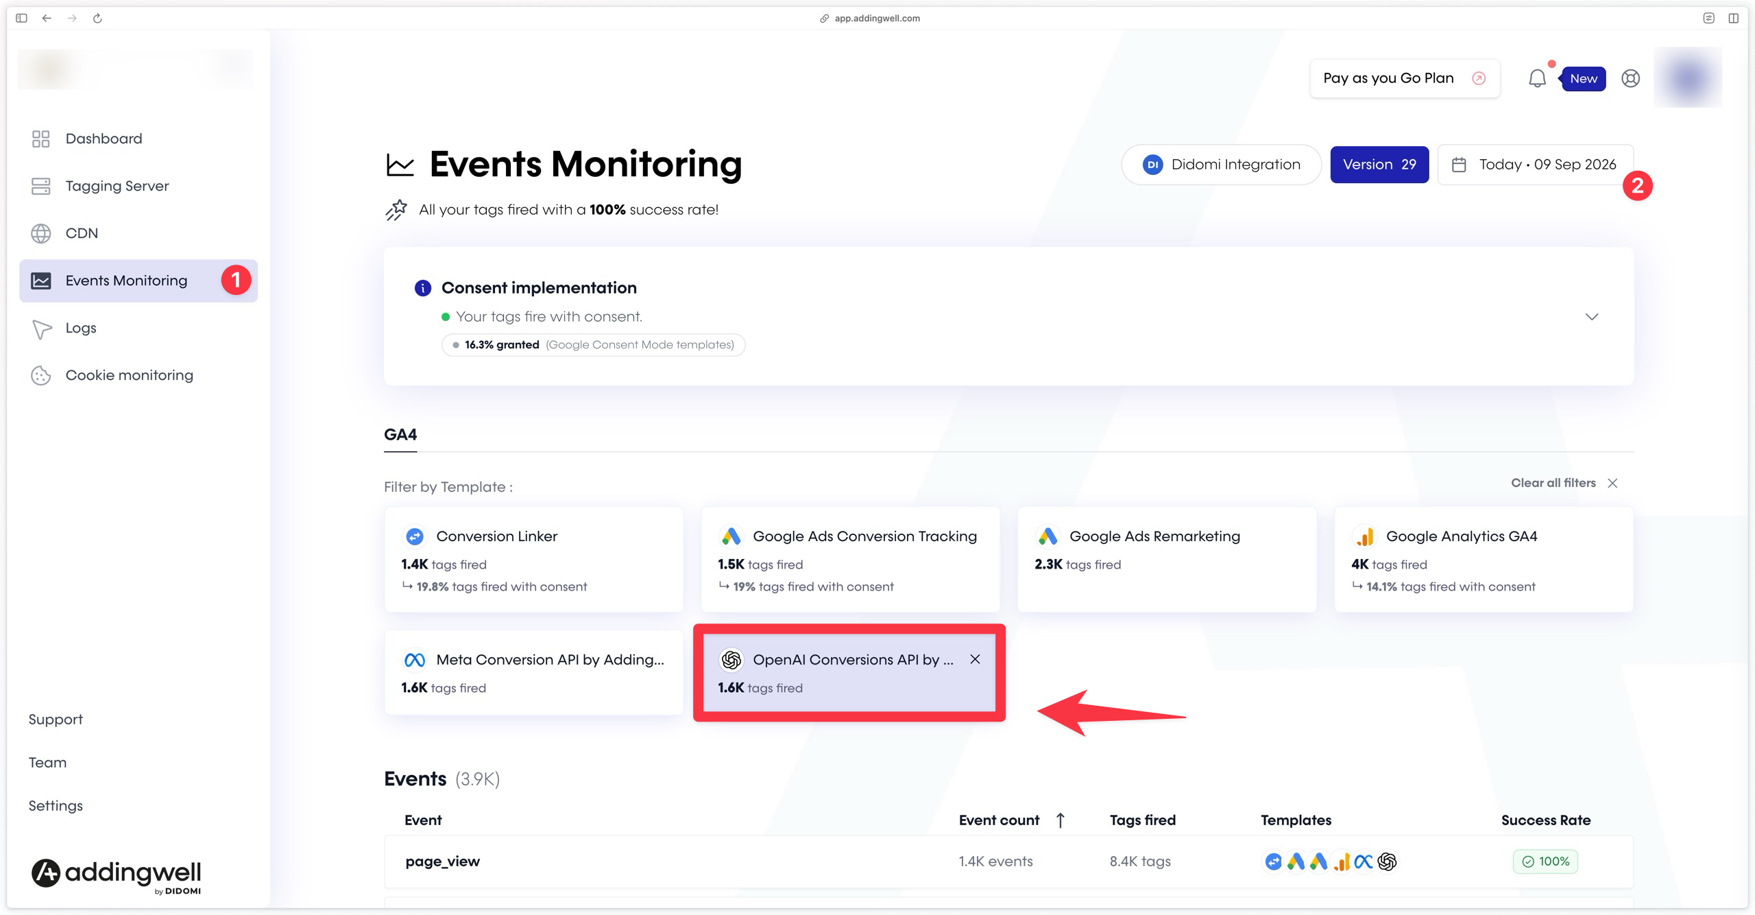Select the GA4 tab
The width and height of the screenshot is (1755, 915).
pos(400,435)
